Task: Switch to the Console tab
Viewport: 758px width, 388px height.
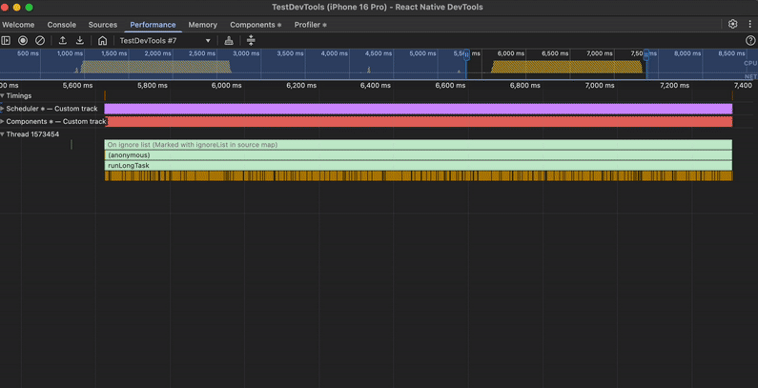Action: pos(61,25)
